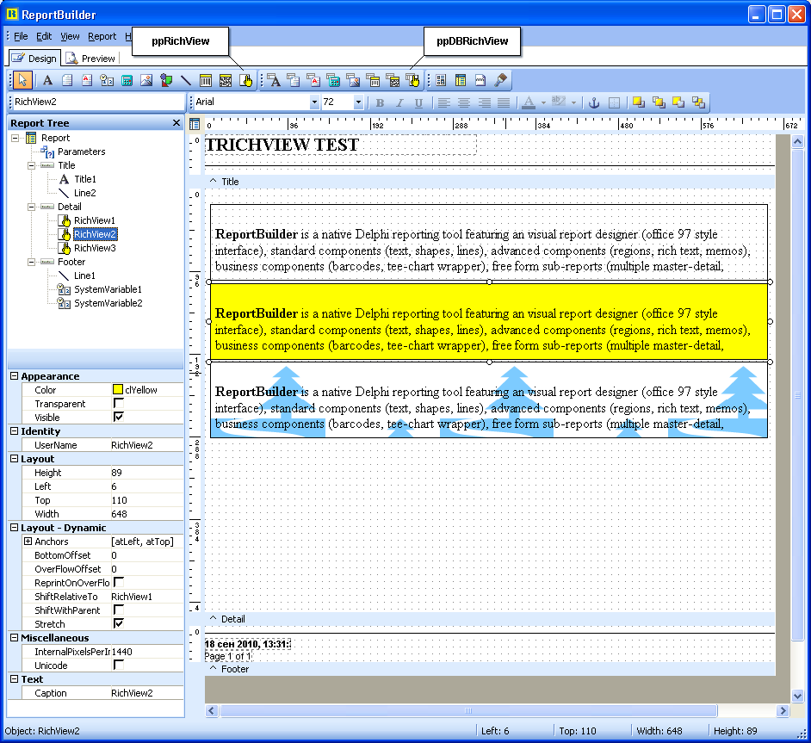Select the Barcode component tool
The image size is (811, 743).
204,80
